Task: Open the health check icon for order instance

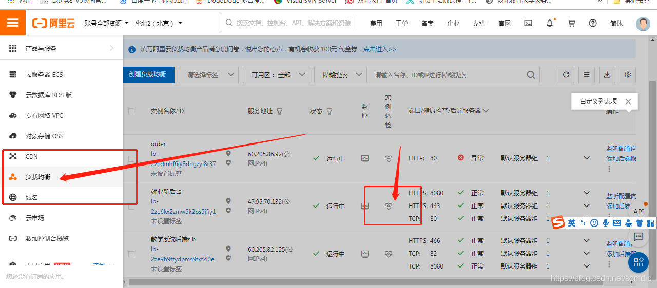Action: coord(389,158)
